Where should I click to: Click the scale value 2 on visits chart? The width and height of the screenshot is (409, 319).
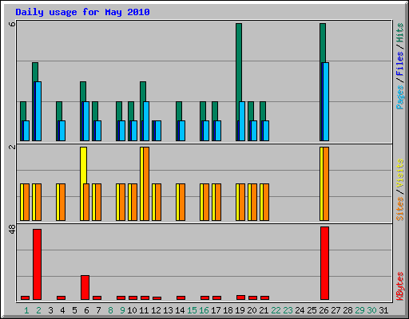[x=12, y=147]
